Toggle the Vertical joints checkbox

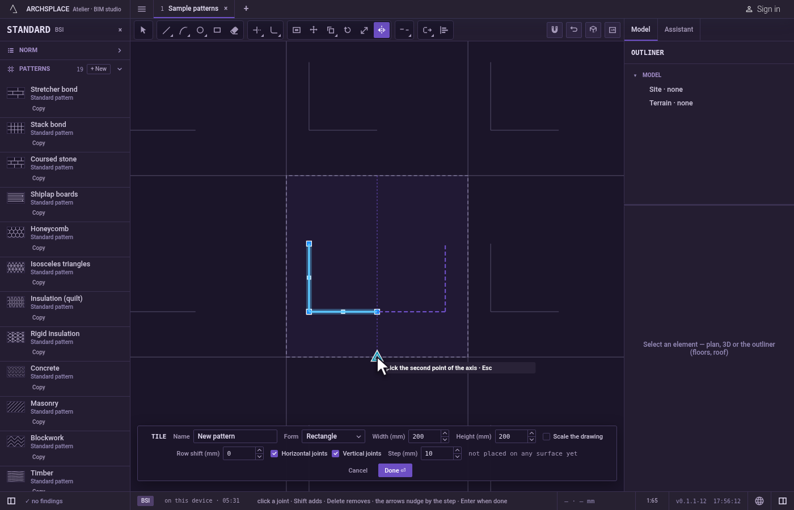point(336,453)
